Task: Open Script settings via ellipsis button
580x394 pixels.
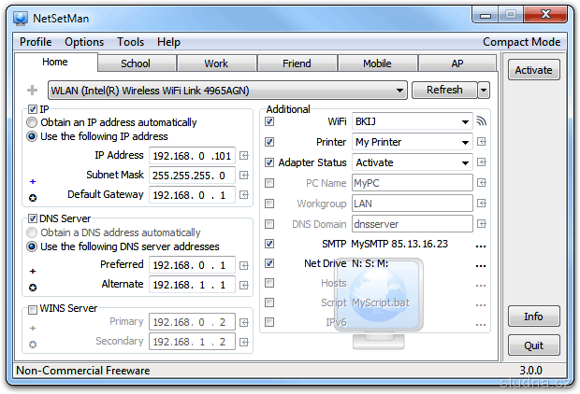Action: pyautogui.click(x=481, y=305)
